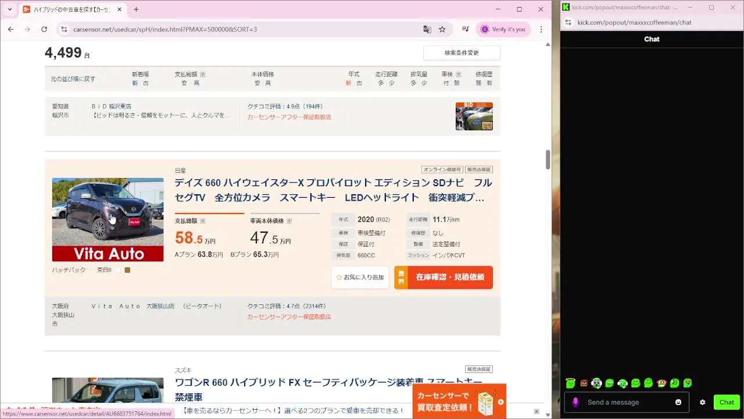Click the white body color swatch
Screen dimensions: 744x419
point(118,270)
